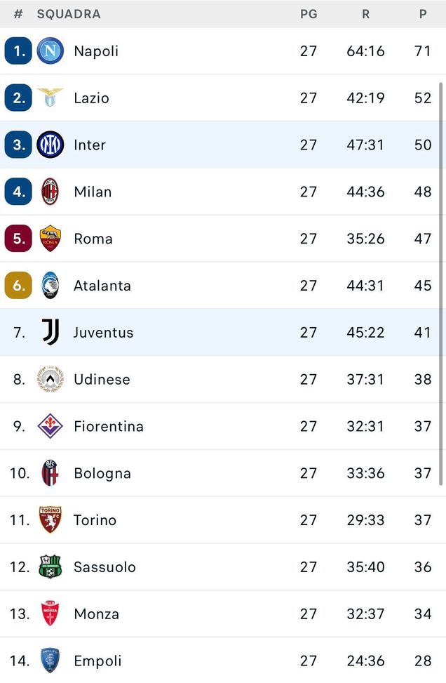The image size is (446, 683).
Task: Sort standings by the PG column header
Action: point(309,13)
